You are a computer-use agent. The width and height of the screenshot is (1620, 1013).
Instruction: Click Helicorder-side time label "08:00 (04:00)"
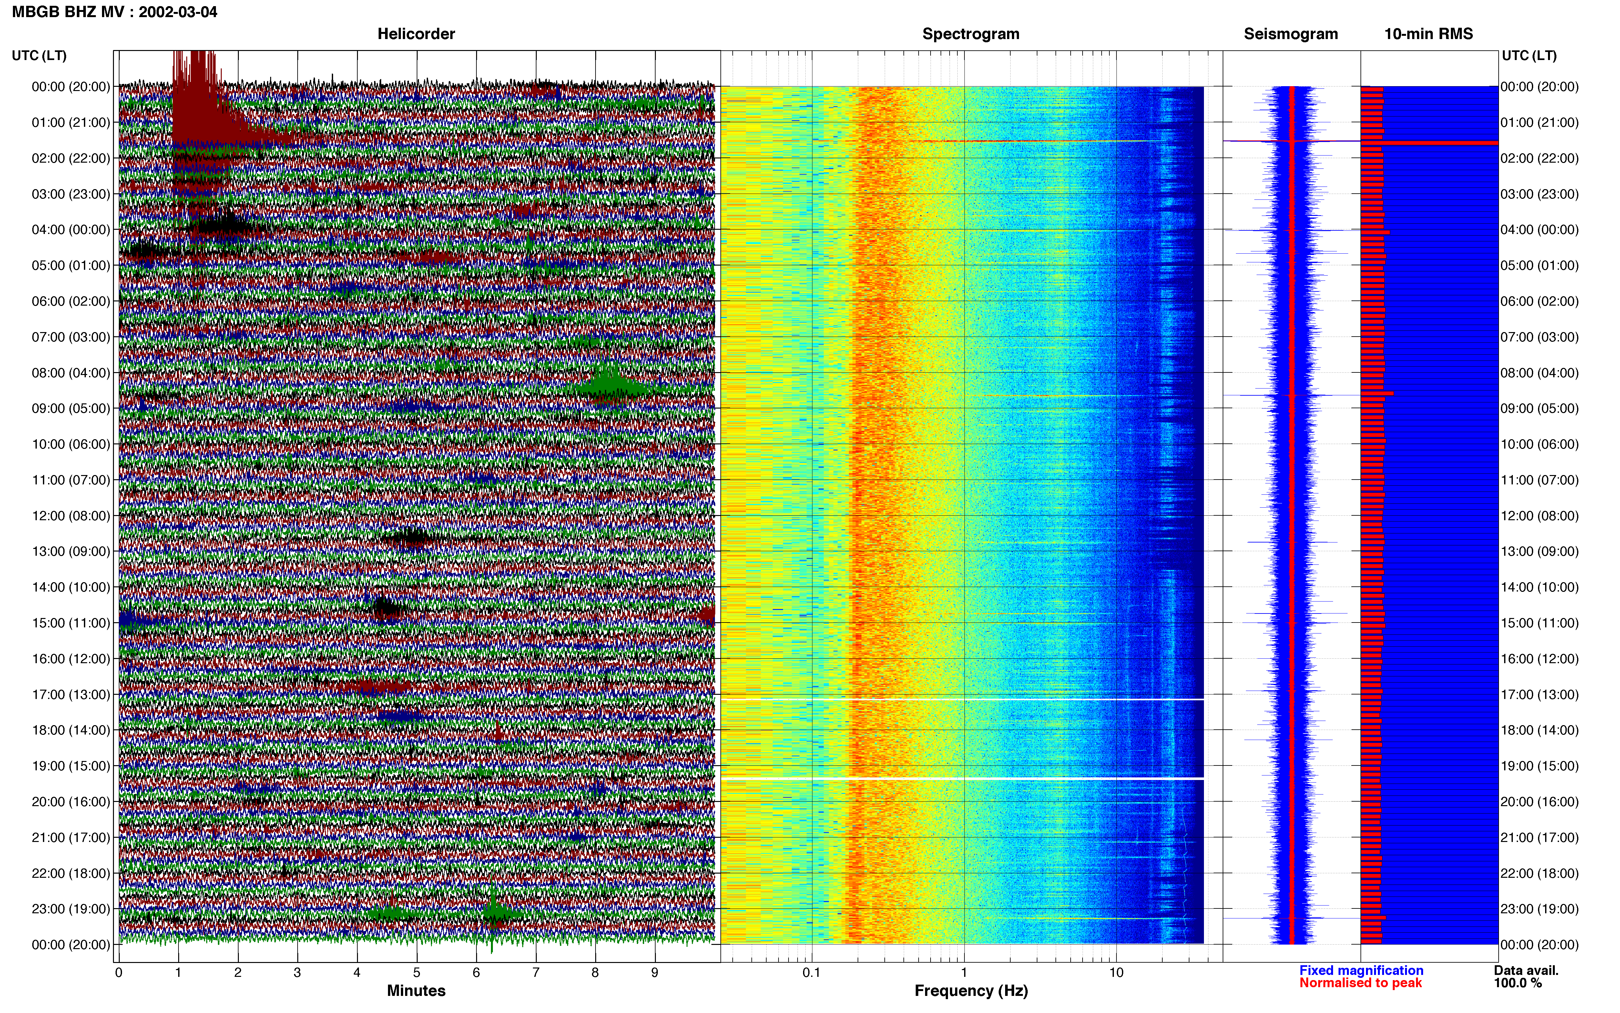click(x=71, y=372)
